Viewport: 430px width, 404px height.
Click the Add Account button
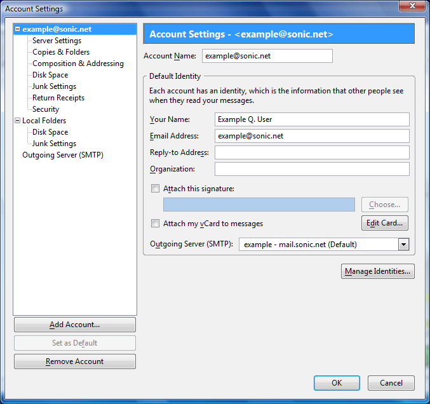[x=75, y=325]
